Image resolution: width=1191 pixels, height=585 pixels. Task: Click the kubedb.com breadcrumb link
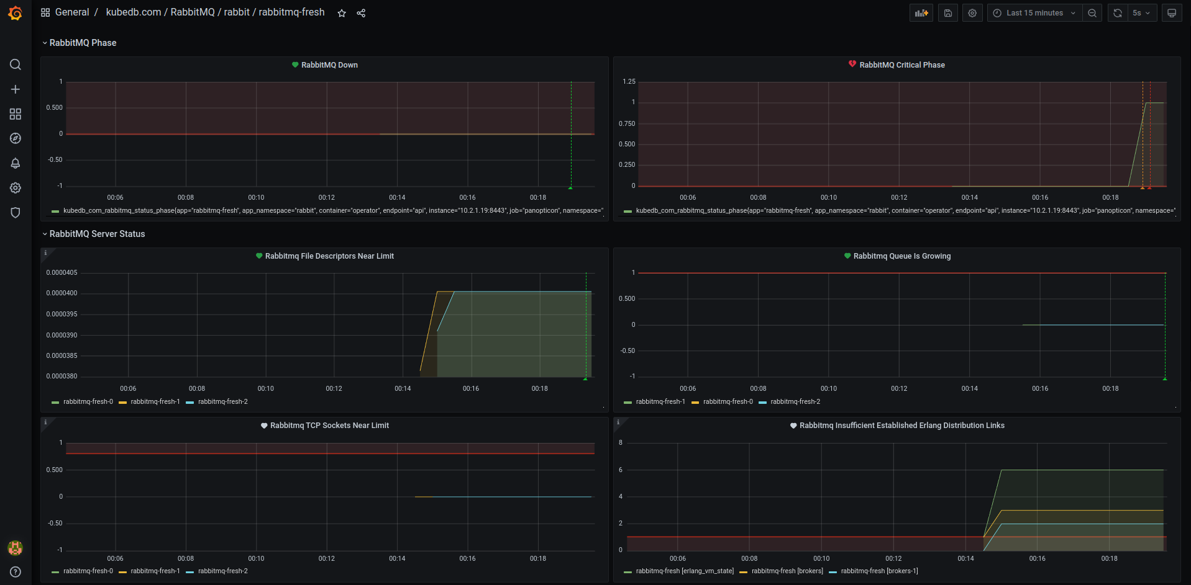(134, 12)
